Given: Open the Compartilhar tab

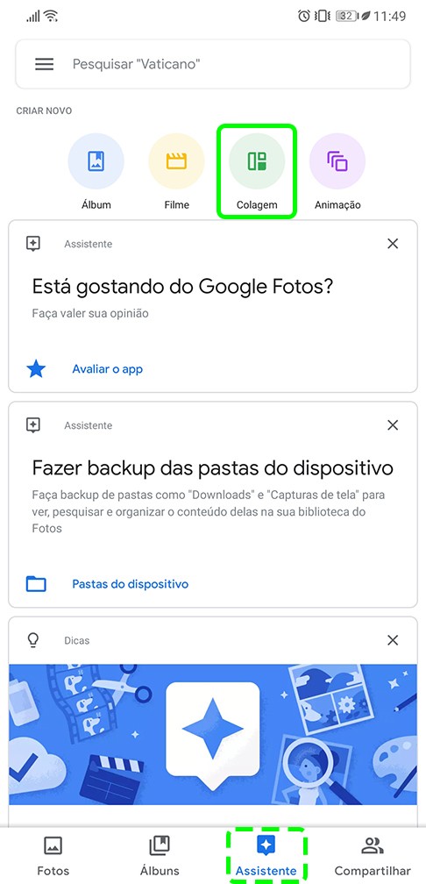Looking at the screenshot, I should pos(373,856).
